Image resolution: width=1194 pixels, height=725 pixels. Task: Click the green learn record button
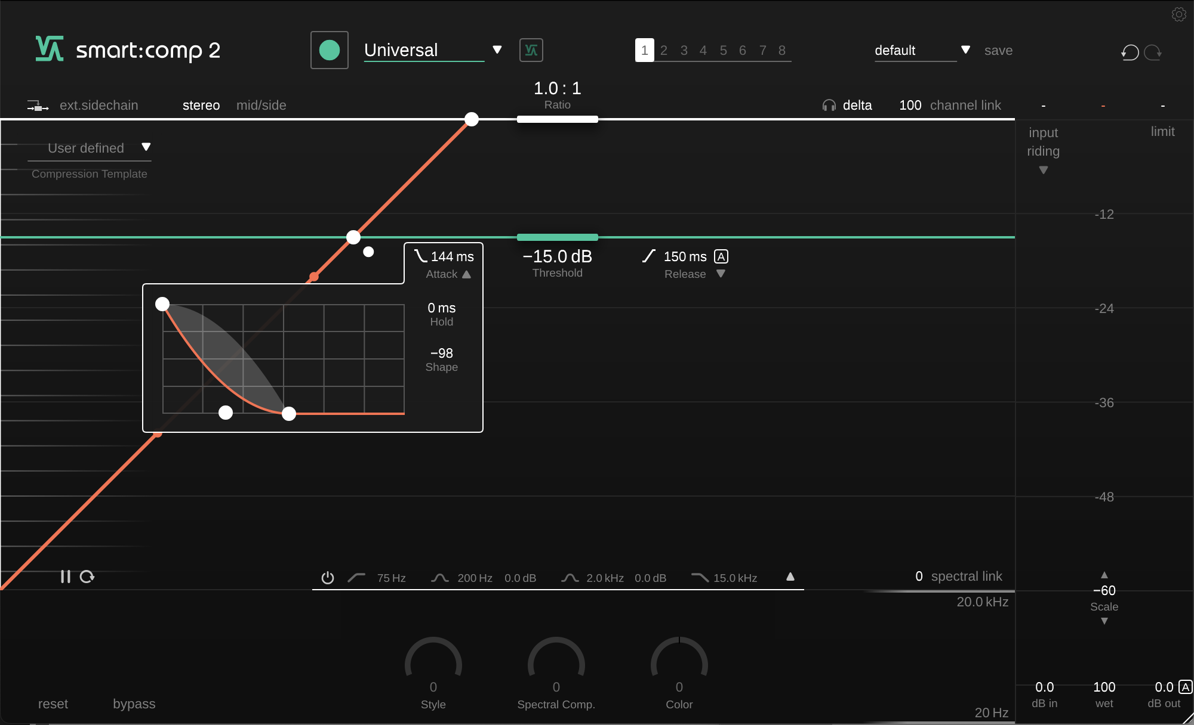[x=329, y=50]
